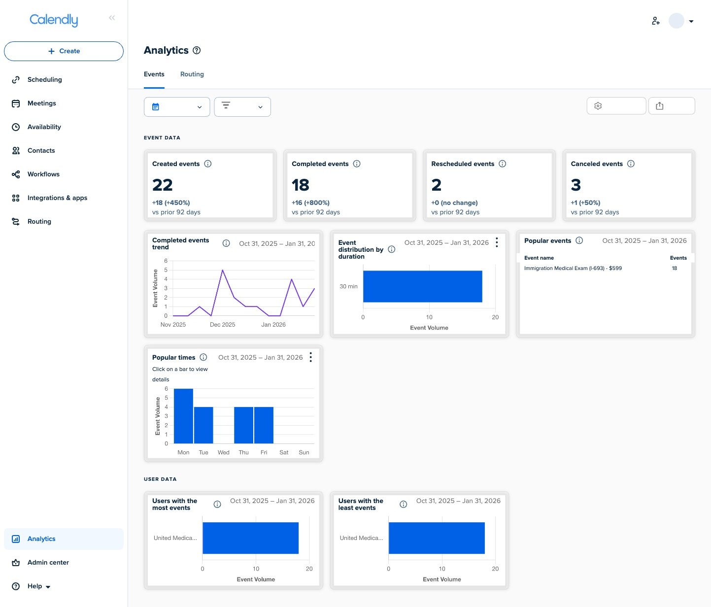Open the date range picker dropdown
The height and width of the screenshot is (607, 711).
[x=176, y=106]
